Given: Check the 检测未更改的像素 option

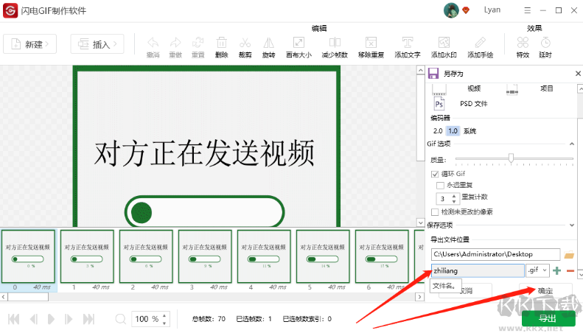Looking at the screenshot, I should coord(435,211).
